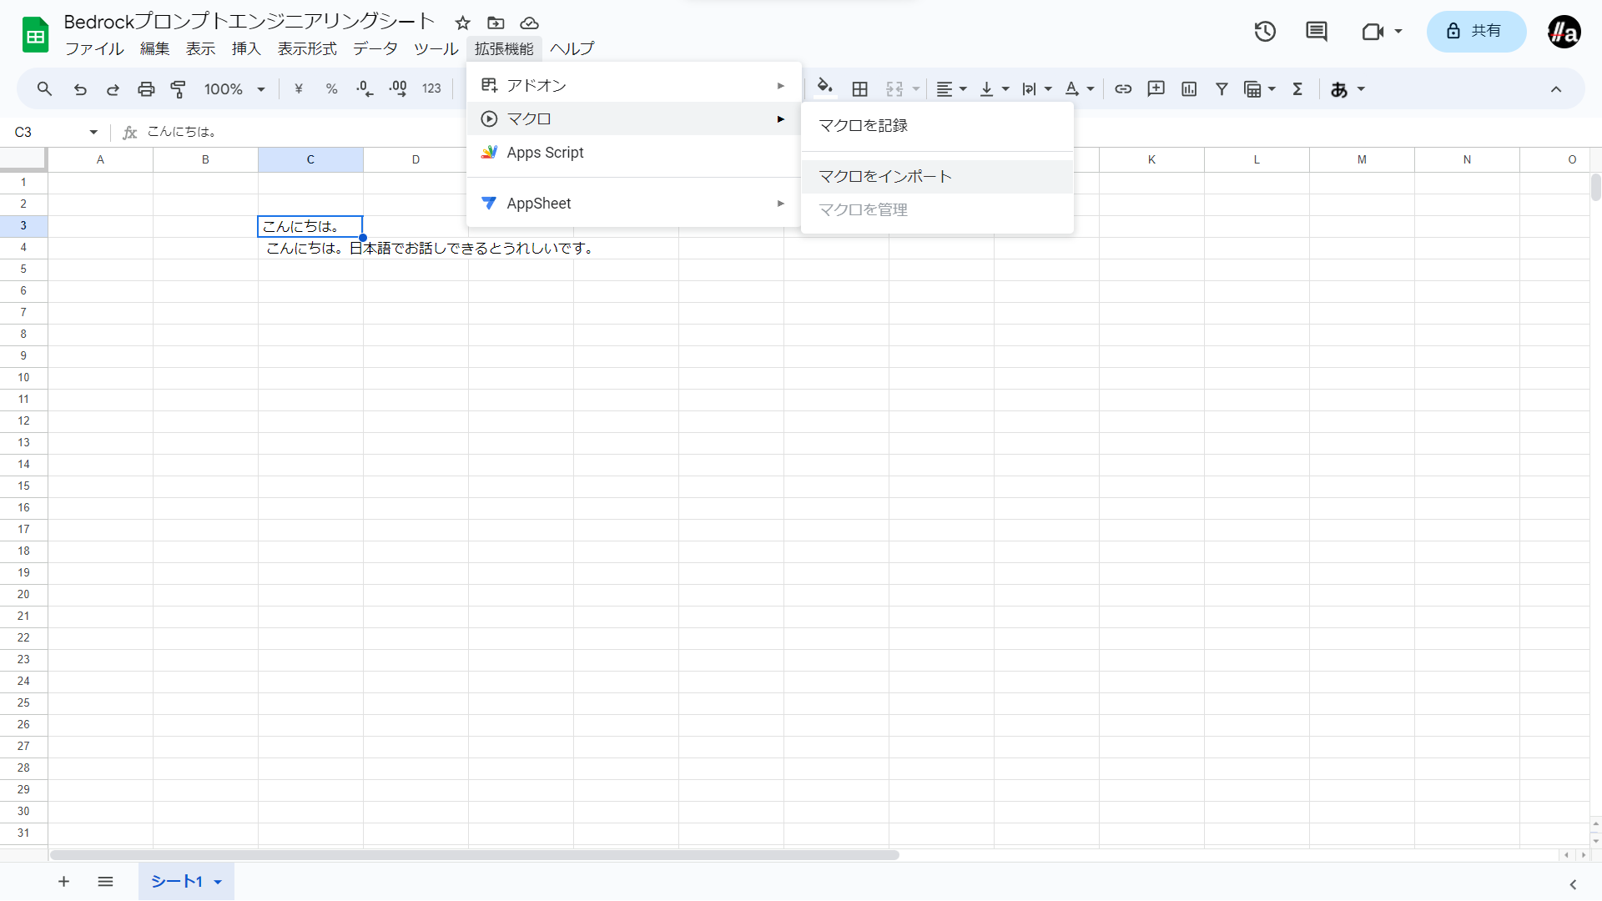Choose Apps Script from the menu
The image size is (1602, 901).
pyautogui.click(x=545, y=153)
